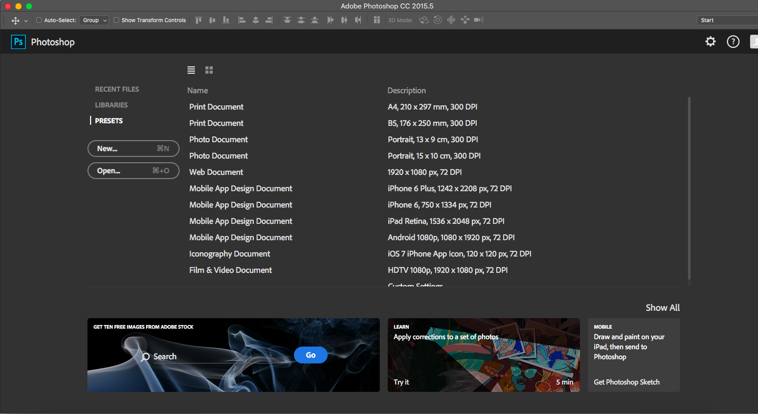Viewport: 758px width, 414px height.
Task: Click Align bottom edges icon
Action: tap(226, 20)
